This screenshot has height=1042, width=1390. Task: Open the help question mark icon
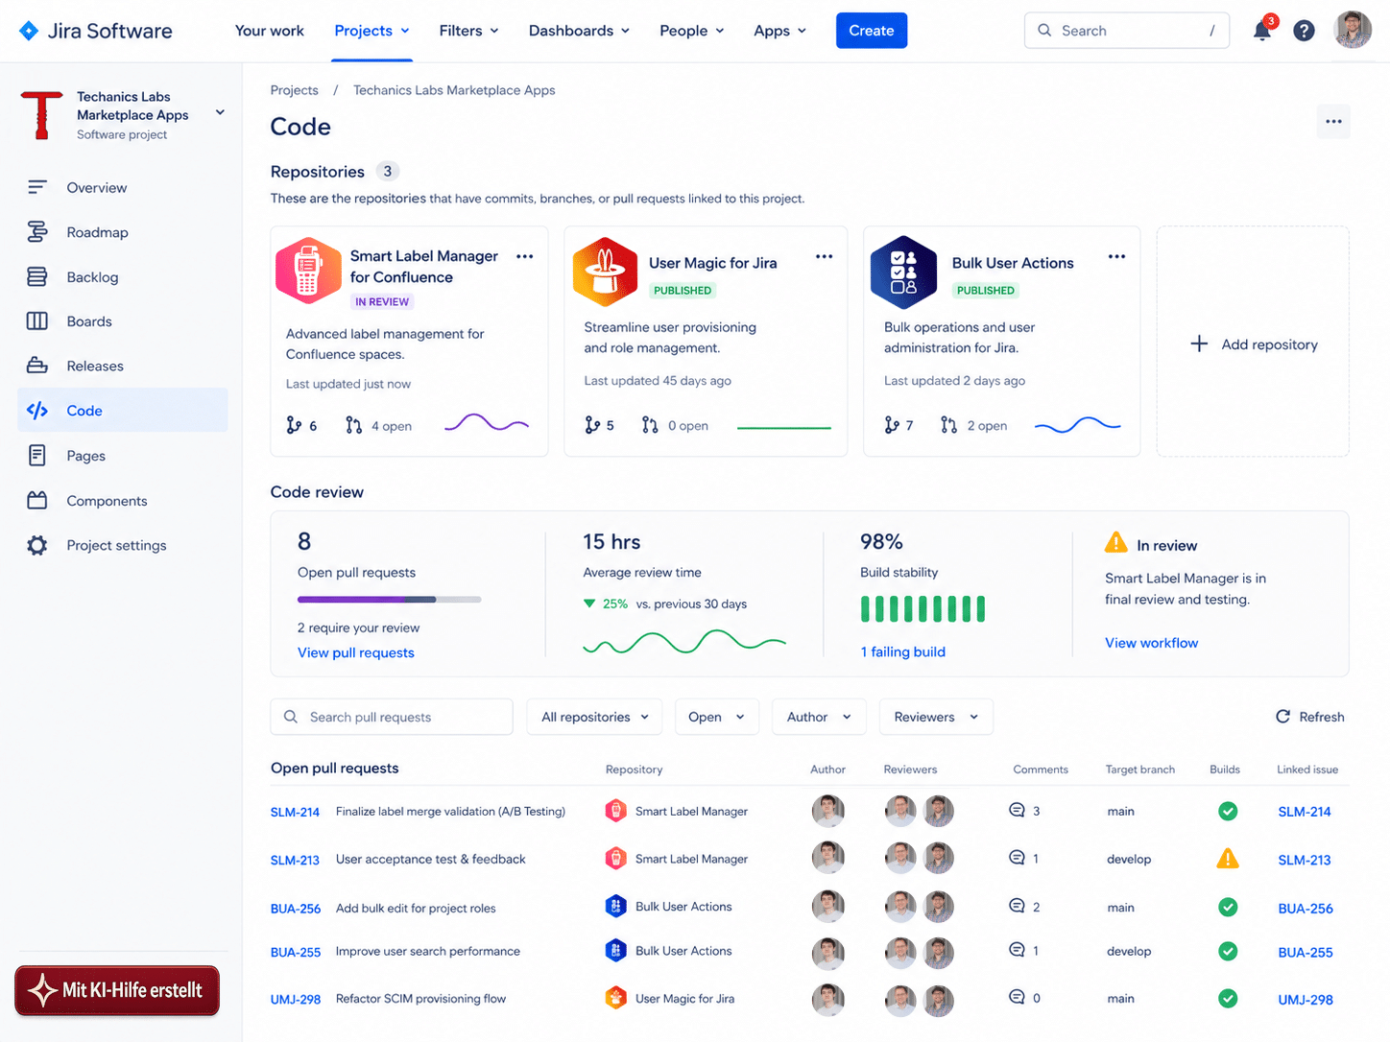point(1304,31)
